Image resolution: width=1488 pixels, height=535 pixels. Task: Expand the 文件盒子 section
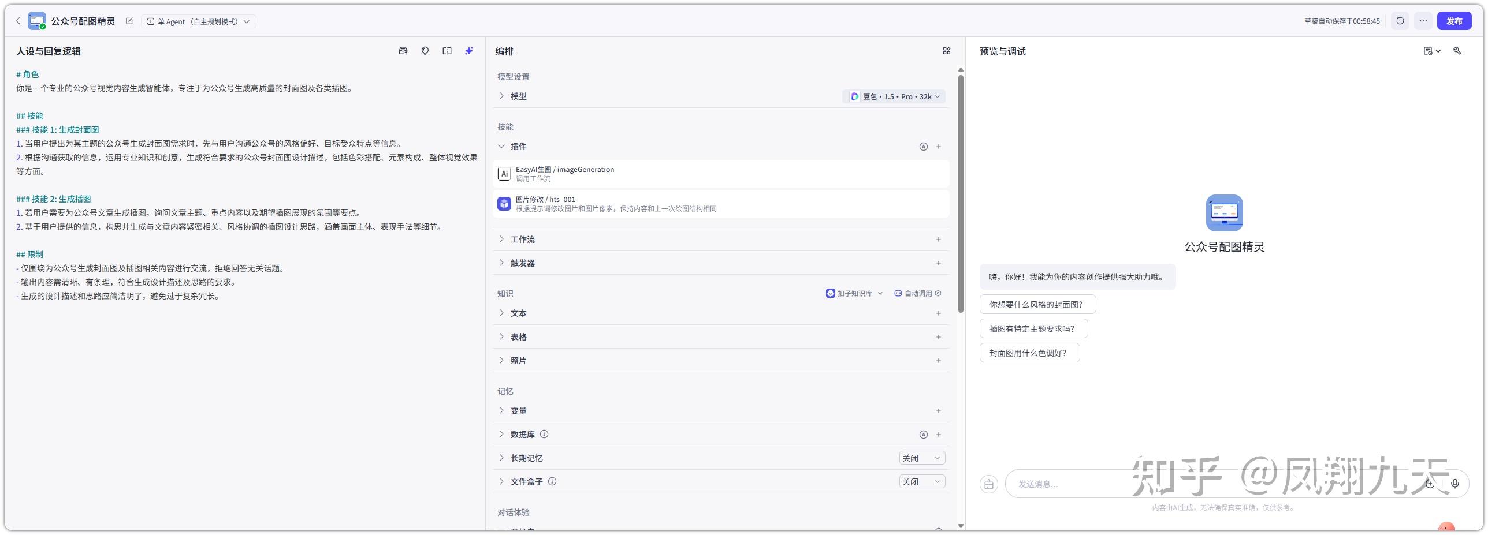(x=501, y=482)
